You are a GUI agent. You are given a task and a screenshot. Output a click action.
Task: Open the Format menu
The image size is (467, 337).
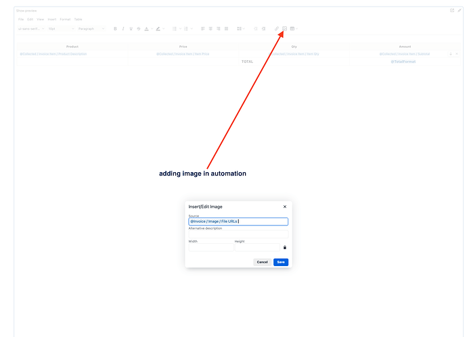pos(65,20)
